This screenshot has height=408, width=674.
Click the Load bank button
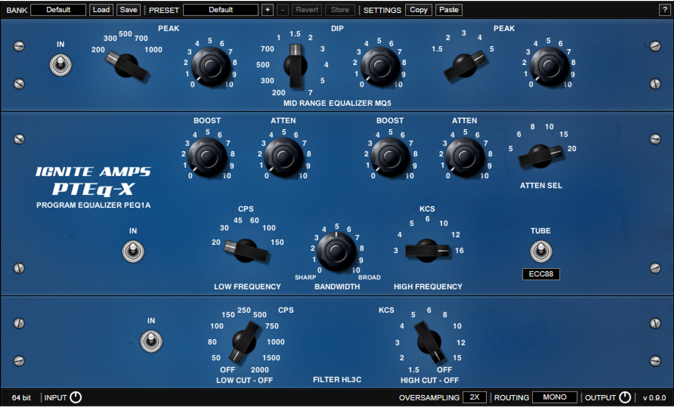(101, 10)
